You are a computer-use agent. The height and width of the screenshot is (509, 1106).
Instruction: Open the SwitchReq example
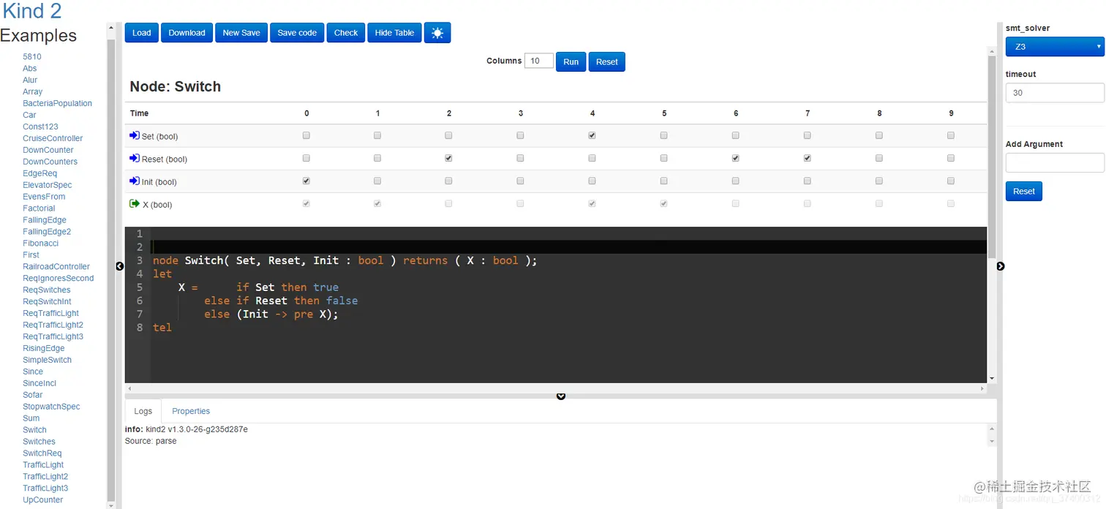coord(42,453)
